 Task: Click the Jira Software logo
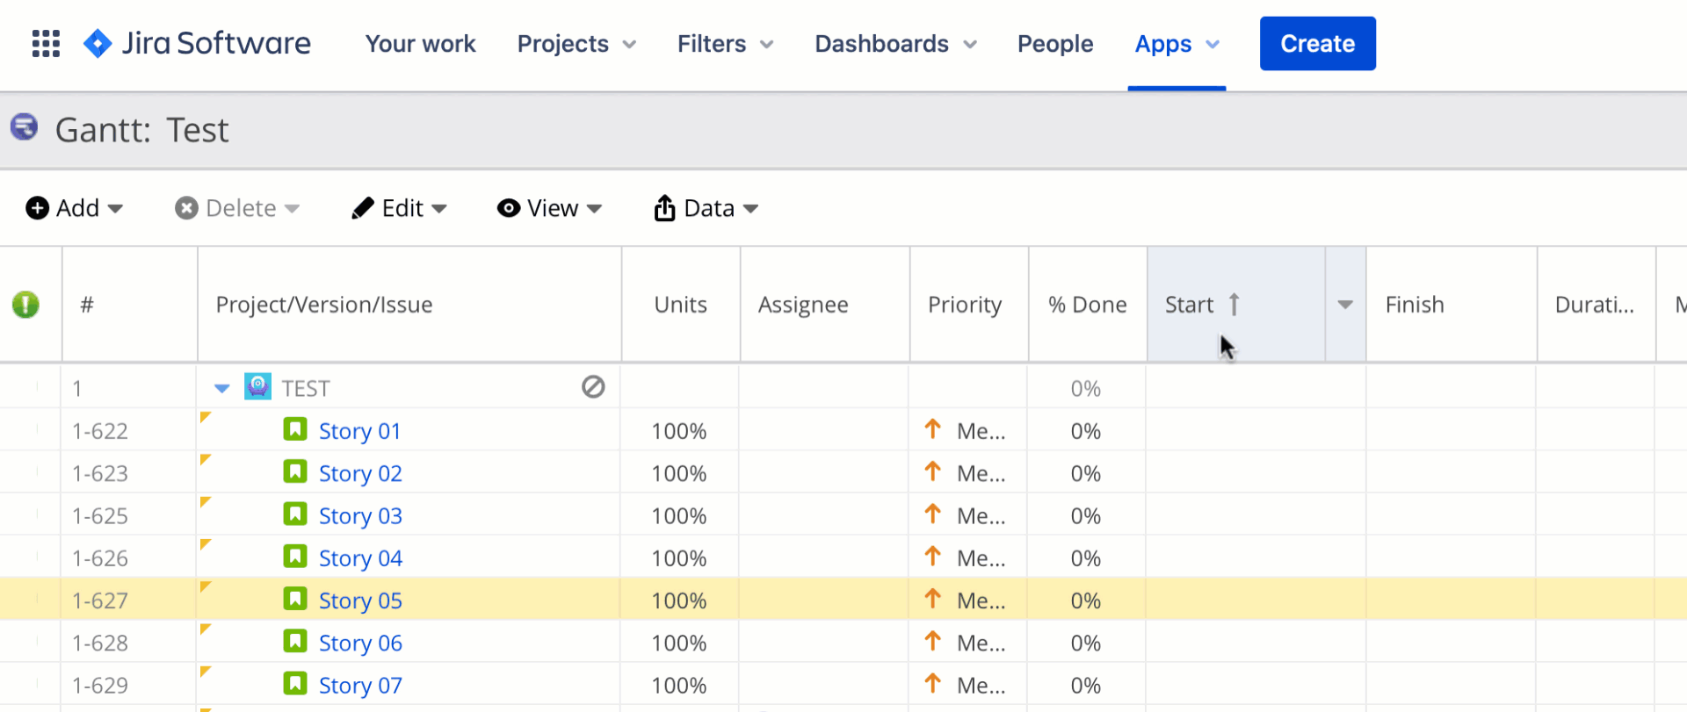[x=197, y=43]
